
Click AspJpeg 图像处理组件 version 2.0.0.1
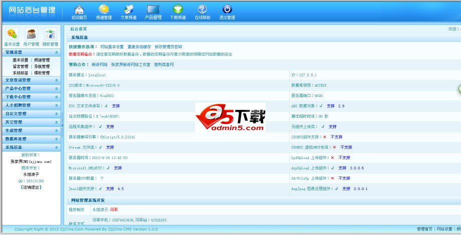coord(360,188)
